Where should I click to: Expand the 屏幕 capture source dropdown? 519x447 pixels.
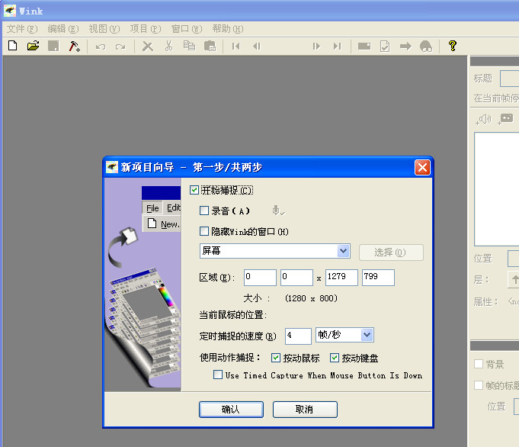344,251
